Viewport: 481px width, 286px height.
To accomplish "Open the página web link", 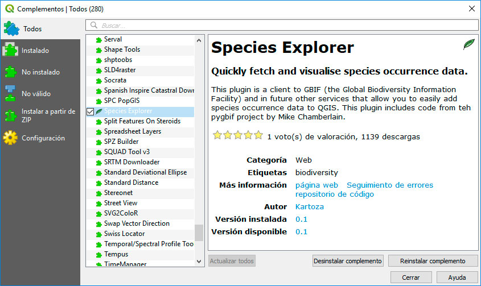I will (x=316, y=185).
